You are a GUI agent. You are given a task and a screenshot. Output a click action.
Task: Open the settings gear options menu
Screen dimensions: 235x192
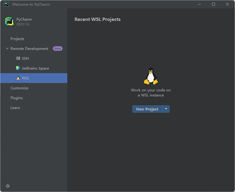[8, 186]
